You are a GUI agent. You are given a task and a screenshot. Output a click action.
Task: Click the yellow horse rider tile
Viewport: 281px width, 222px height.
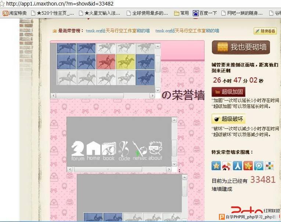click(126, 62)
